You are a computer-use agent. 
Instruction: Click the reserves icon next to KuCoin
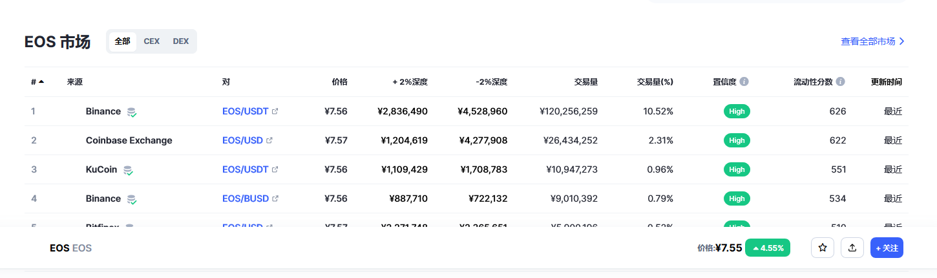tap(128, 170)
